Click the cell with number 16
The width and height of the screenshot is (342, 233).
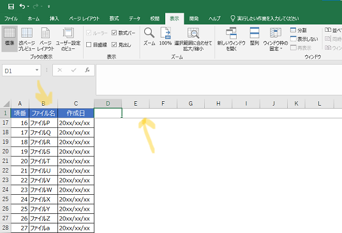tap(20, 123)
